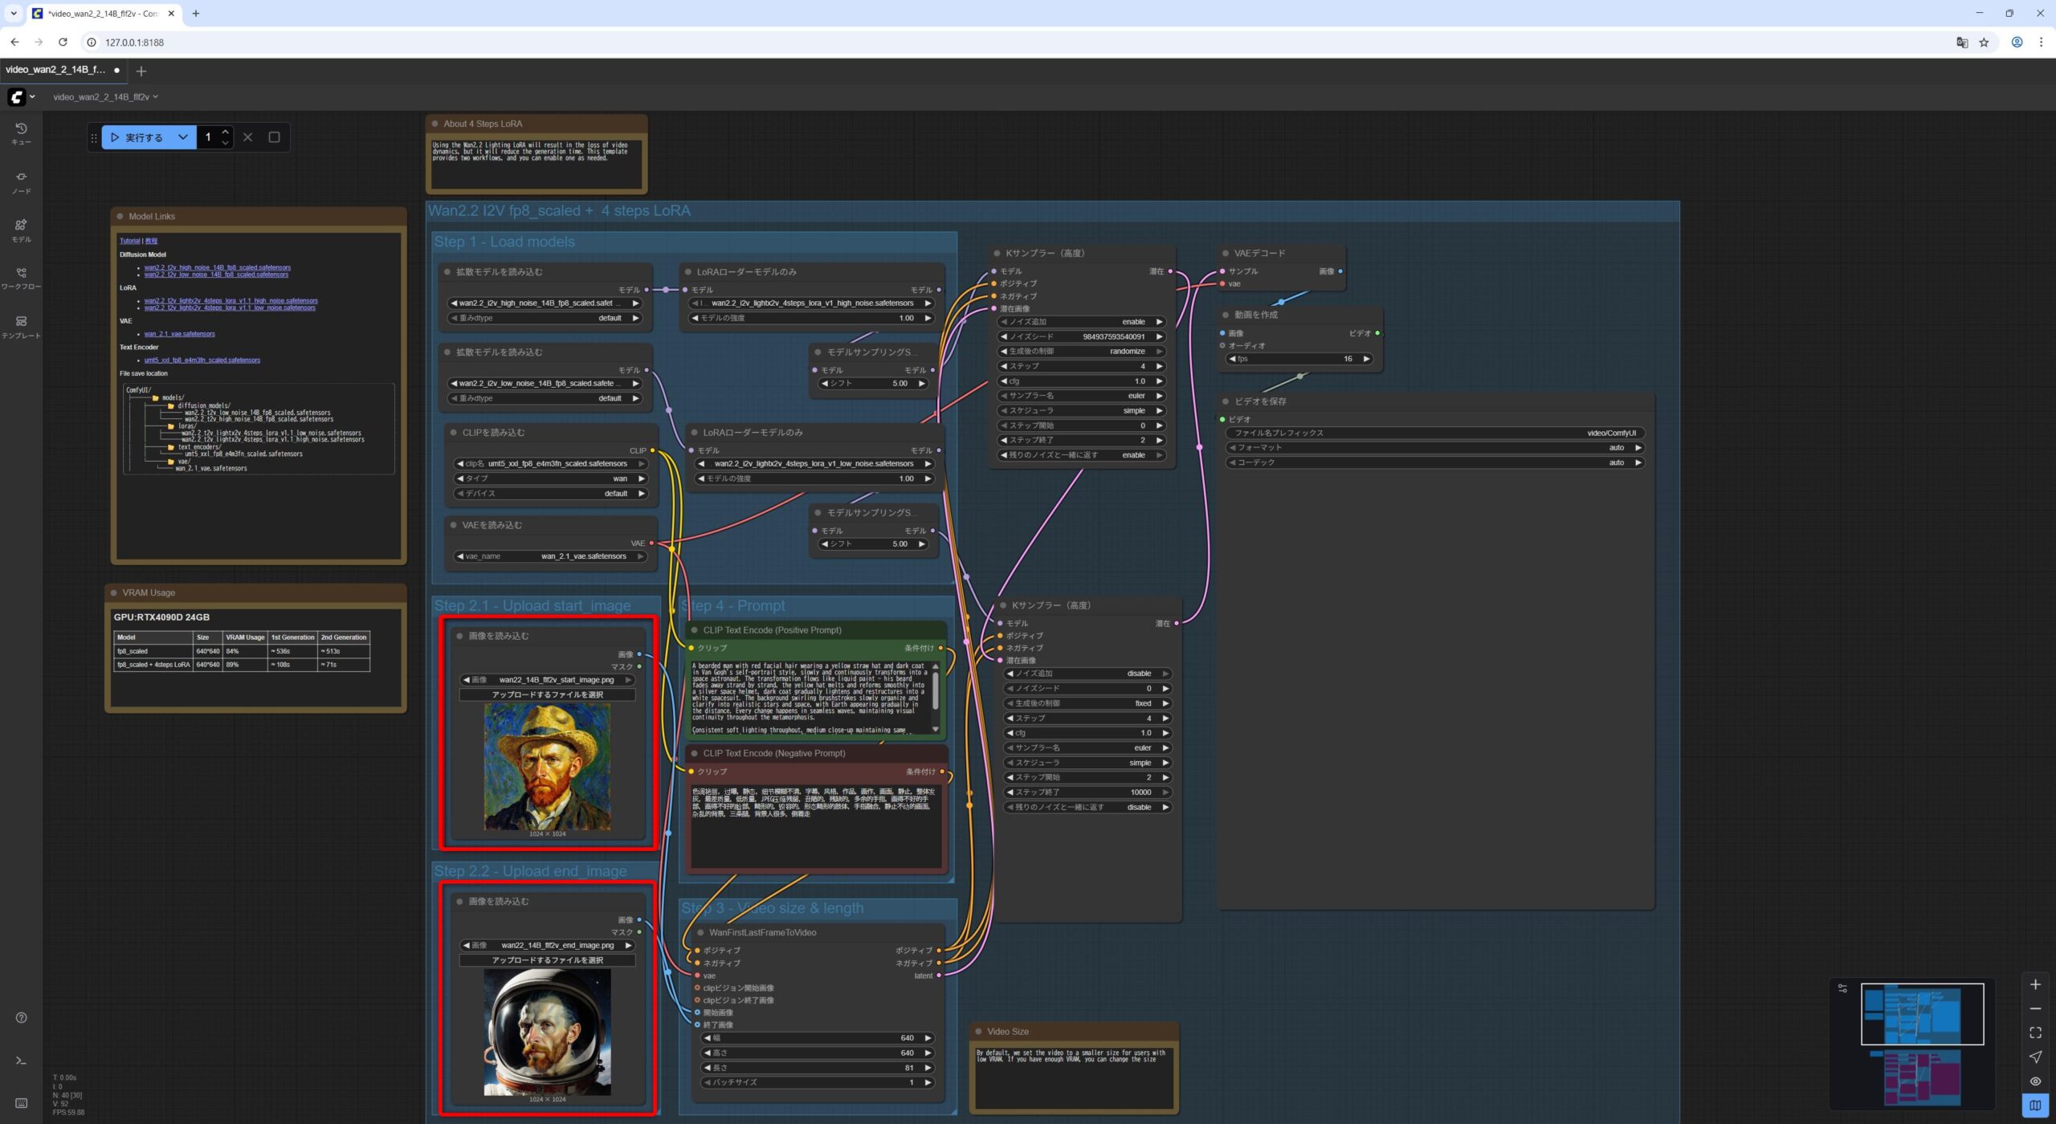Zoom out the canvas with minus icon

coord(2035,1008)
